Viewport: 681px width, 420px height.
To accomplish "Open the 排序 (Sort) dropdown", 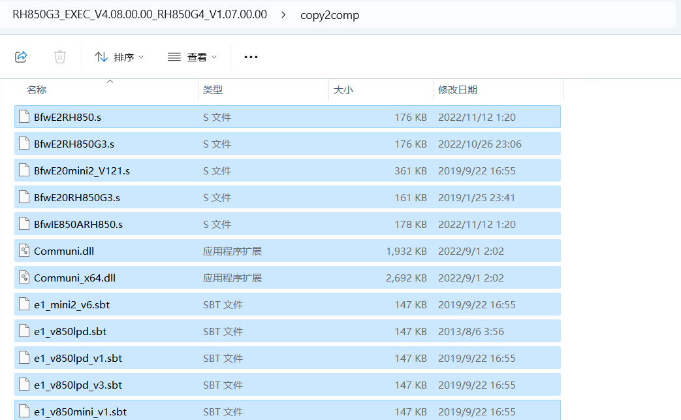I will click(119, 57).
